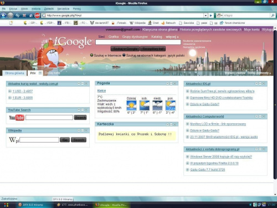Click the vertical page scrollbar
This screenshot has height=208, width=277.
pos(275,104)
